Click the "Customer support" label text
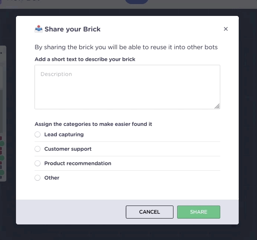Image resolution: width=257 pixels, height=240 pixels. pos(68,149)
